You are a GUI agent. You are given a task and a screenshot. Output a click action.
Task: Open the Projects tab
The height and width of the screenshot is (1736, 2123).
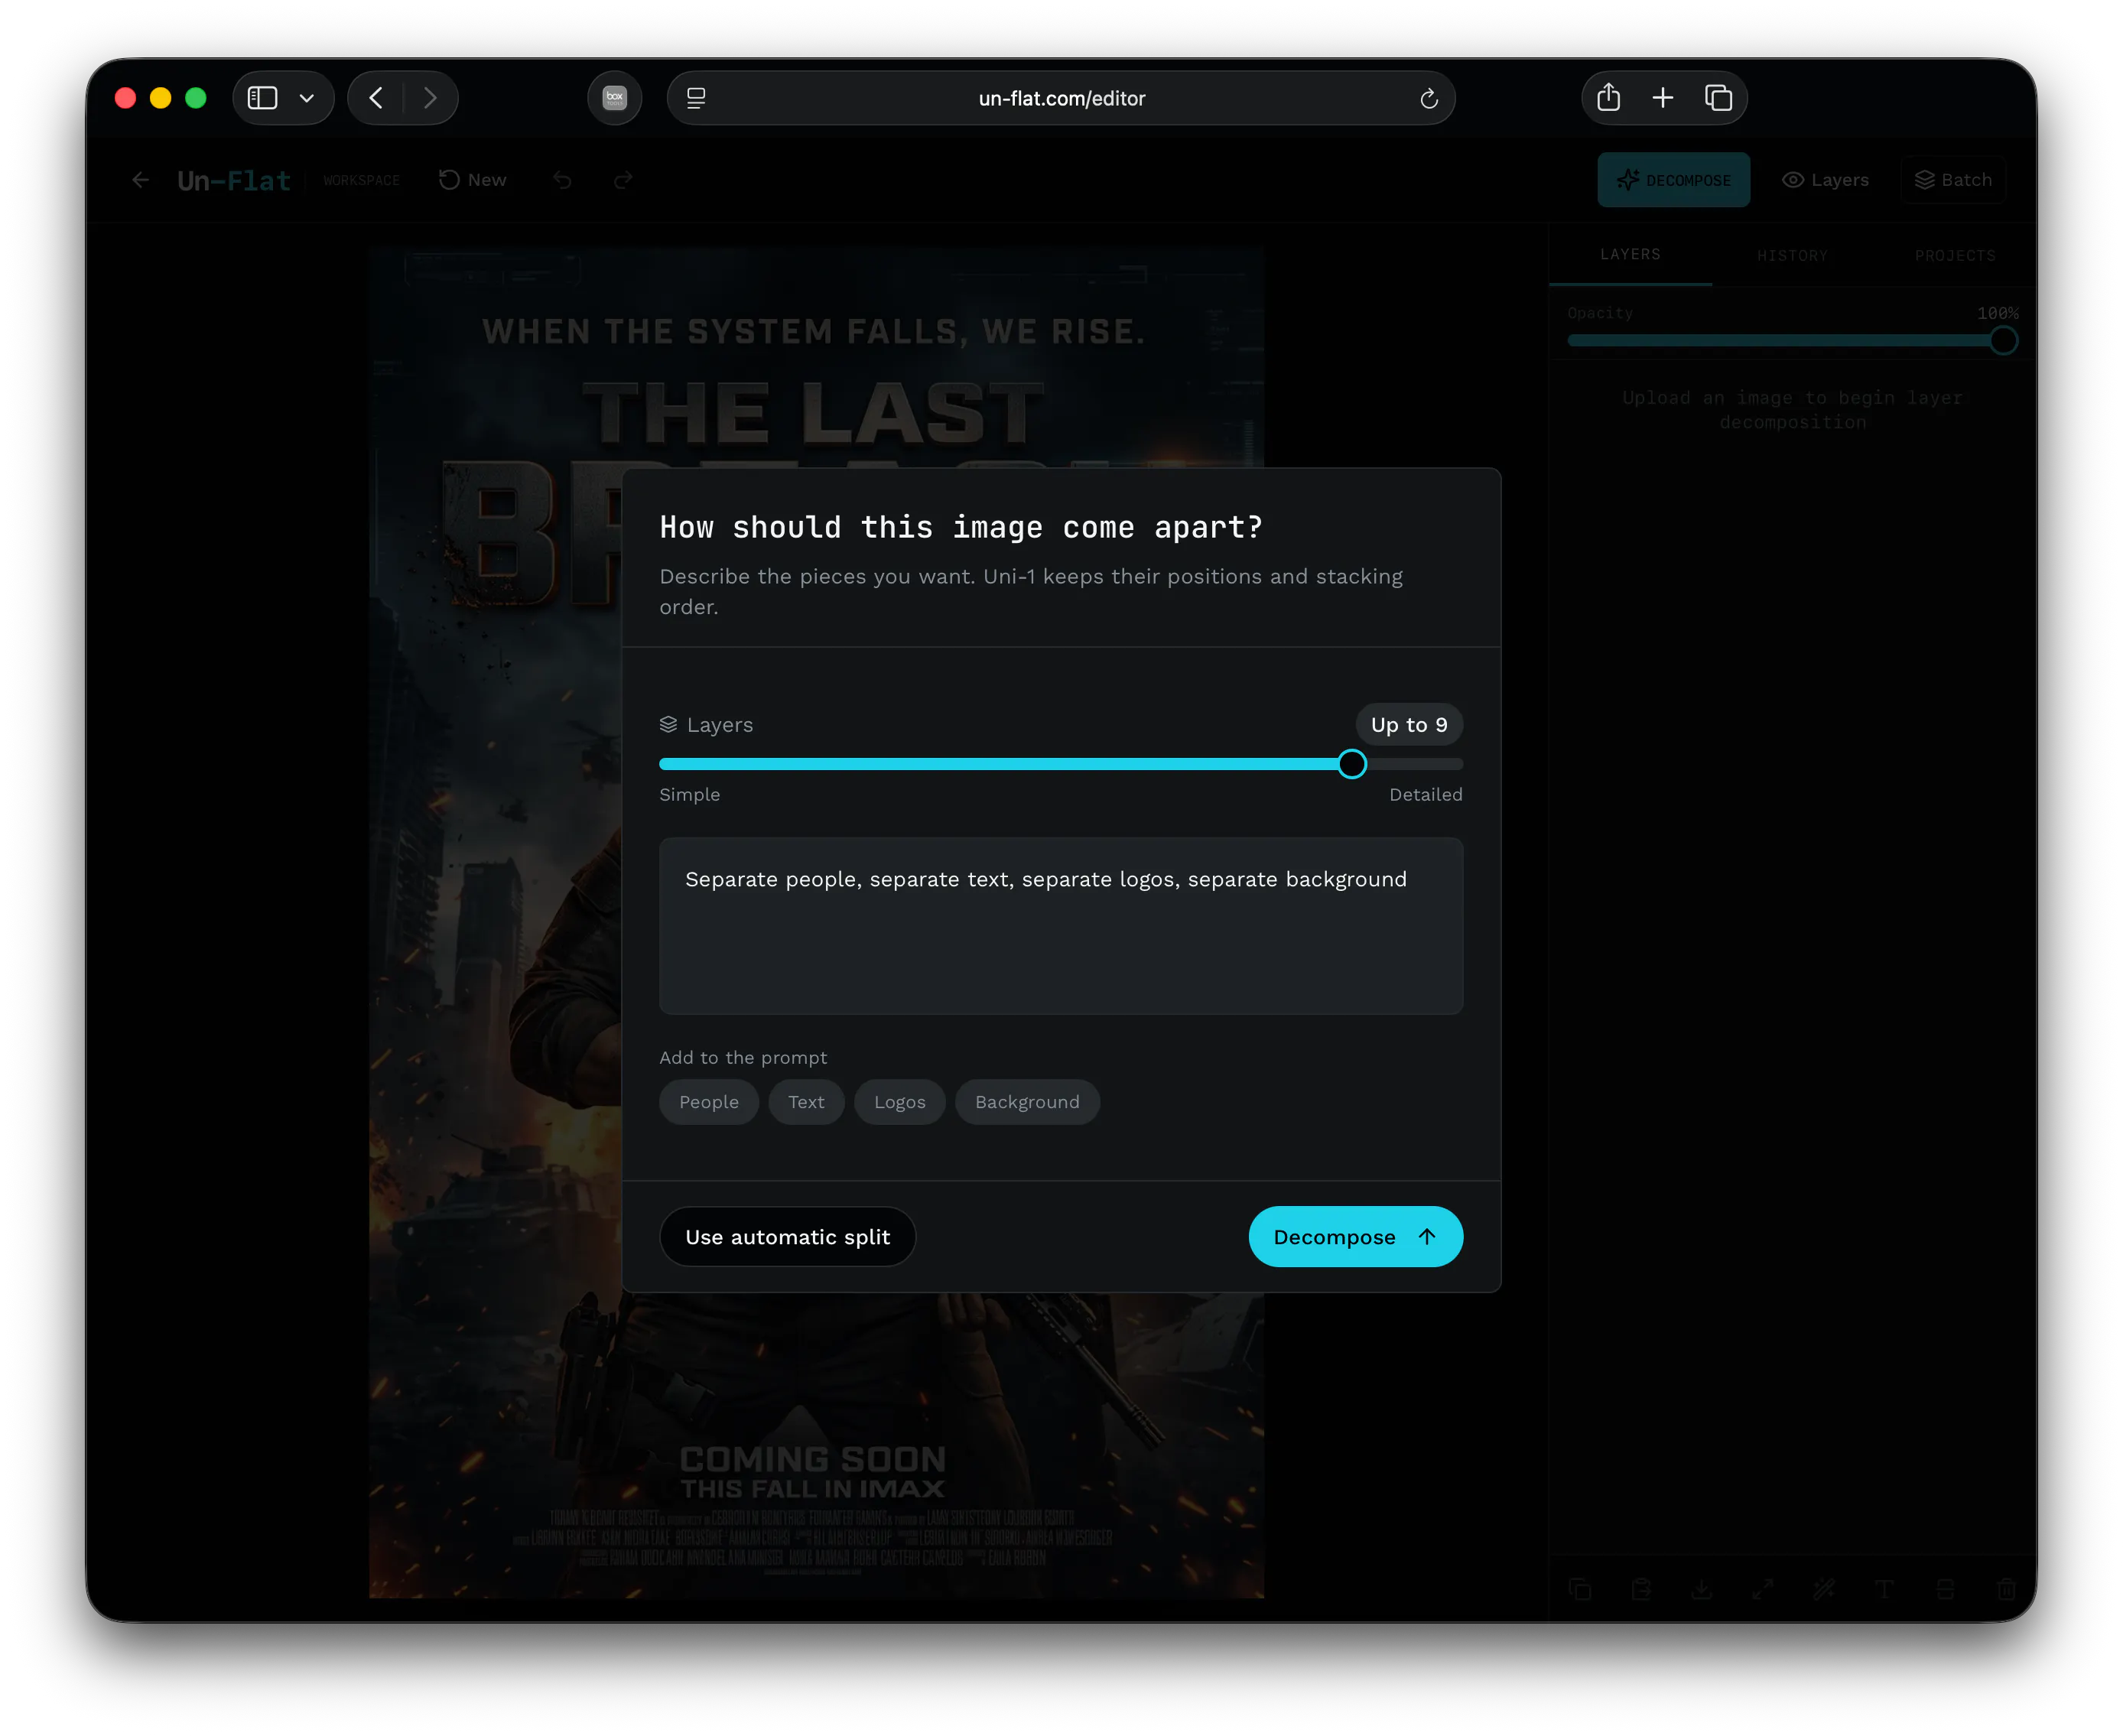(1955, 256)
